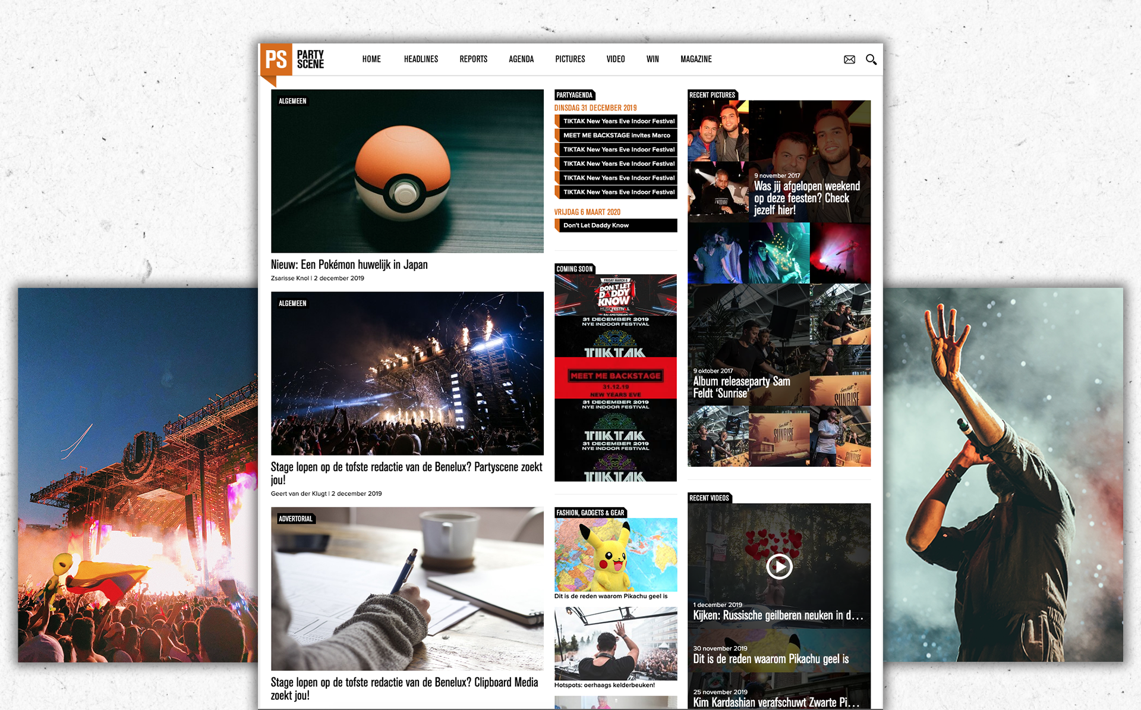Click author line 'Geert van der Klugt | 2 december 2019'
1141x710 pixels.
point(326,494)
